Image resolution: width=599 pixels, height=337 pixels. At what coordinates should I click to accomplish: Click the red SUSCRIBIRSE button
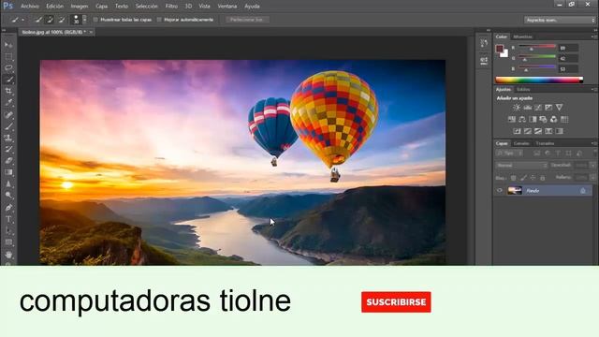tap(396, 301)
